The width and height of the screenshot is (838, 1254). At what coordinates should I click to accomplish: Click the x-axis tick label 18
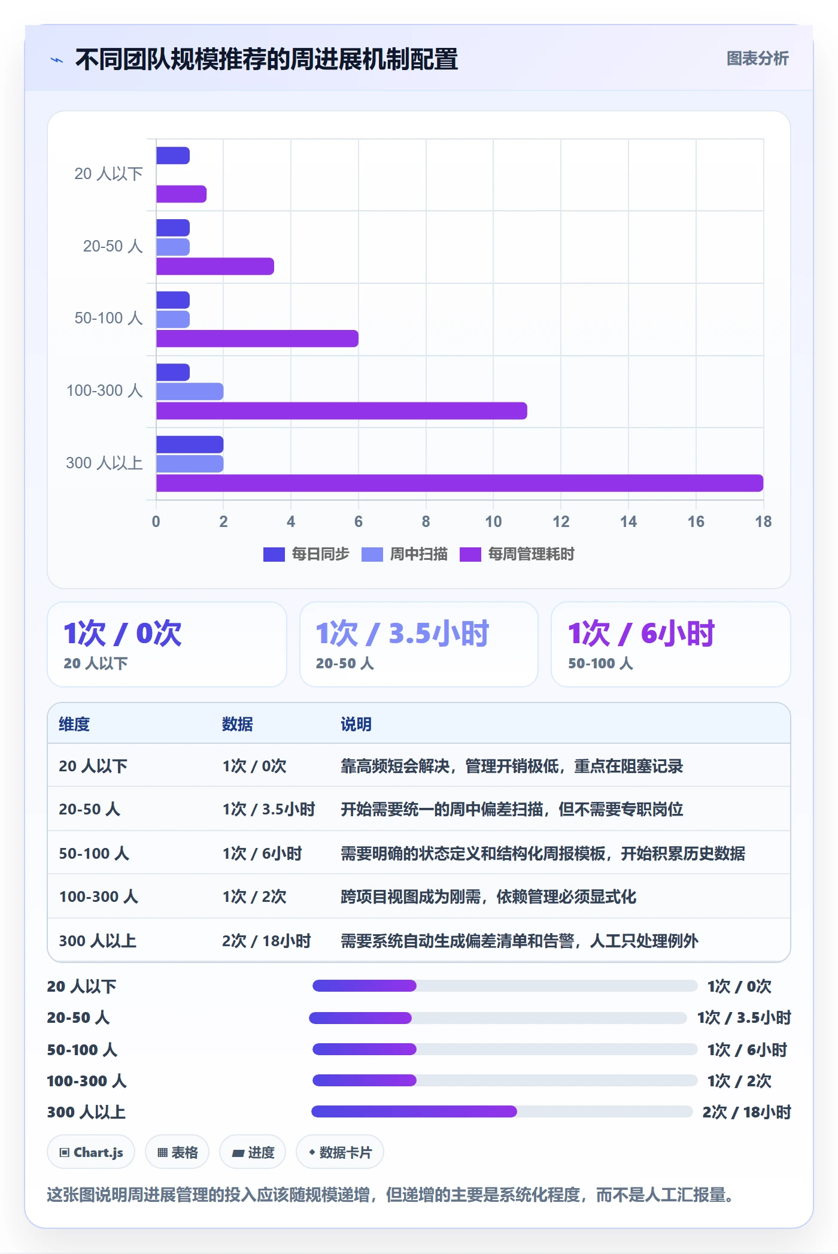tap(763, 522)
